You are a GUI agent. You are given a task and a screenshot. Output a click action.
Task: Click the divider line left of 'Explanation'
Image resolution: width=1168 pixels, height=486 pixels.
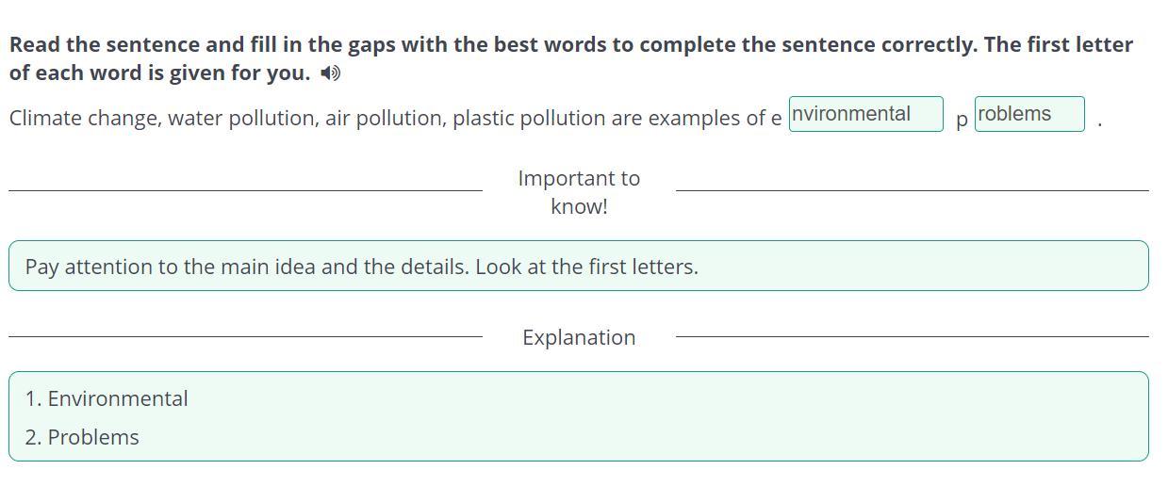pyautogui.click(x=245, y=336)
